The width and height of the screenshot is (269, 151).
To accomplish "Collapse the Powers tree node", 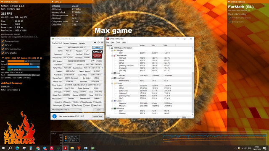I will point(112,83).
